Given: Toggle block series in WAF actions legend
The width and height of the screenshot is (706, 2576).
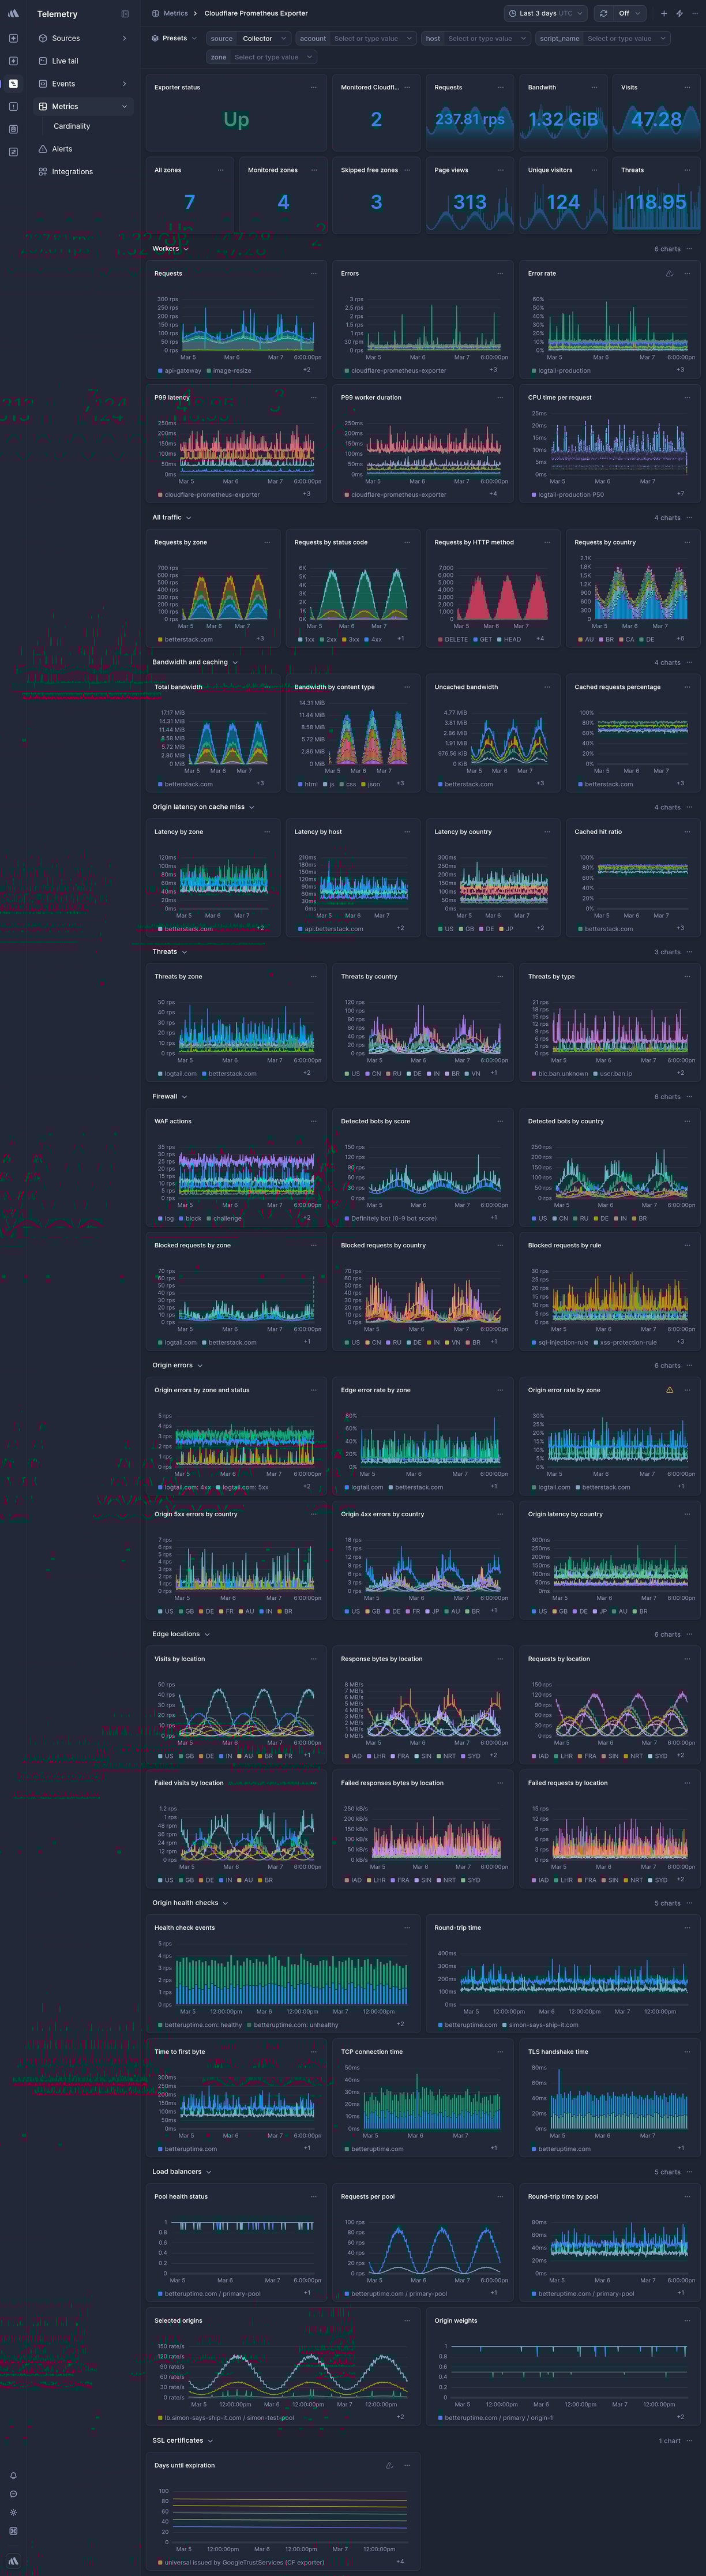Looking at the screenshot, I should tap(190, 1218).
